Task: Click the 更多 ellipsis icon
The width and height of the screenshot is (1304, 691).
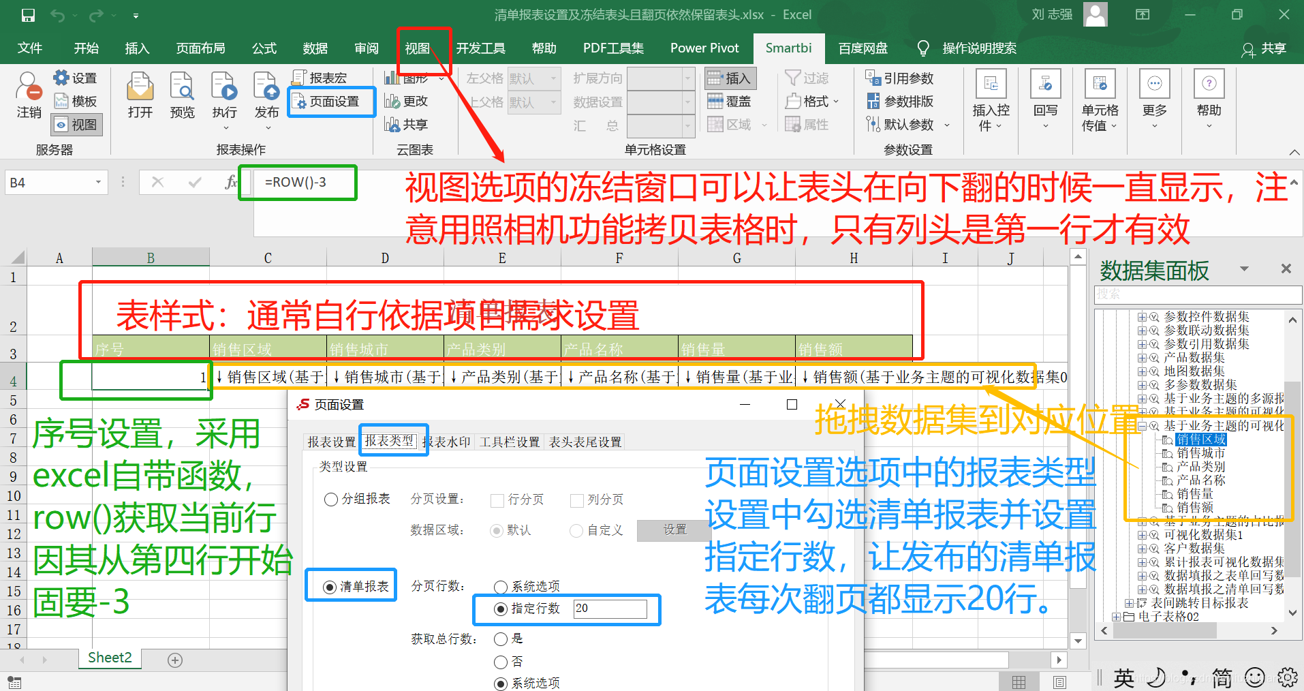Action: click(x=1155, y=84)
